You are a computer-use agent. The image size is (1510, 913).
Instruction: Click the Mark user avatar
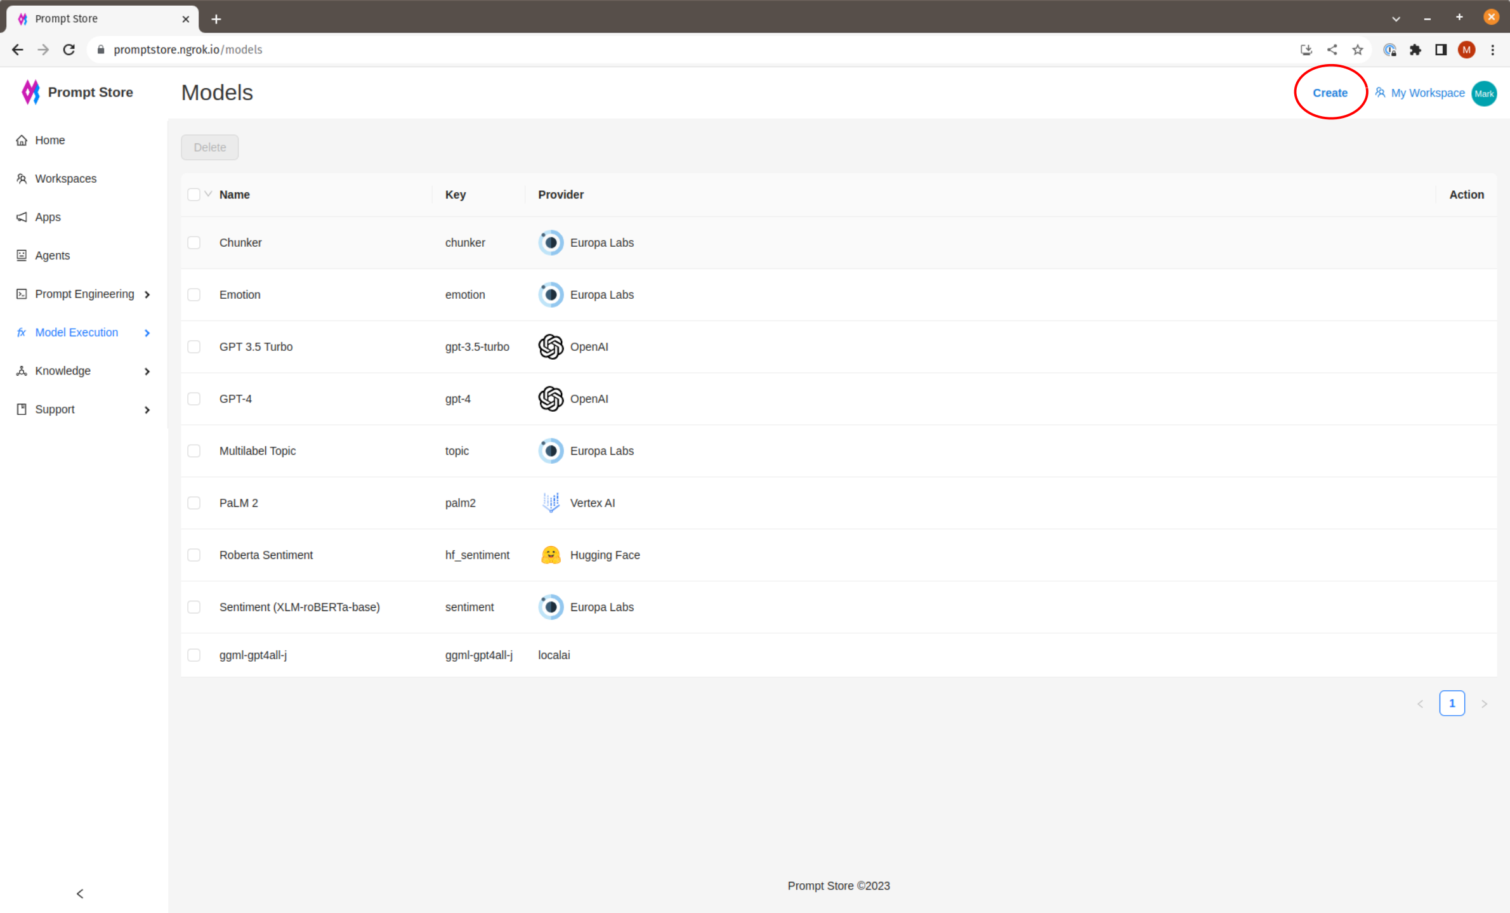tap(1484, 93)
